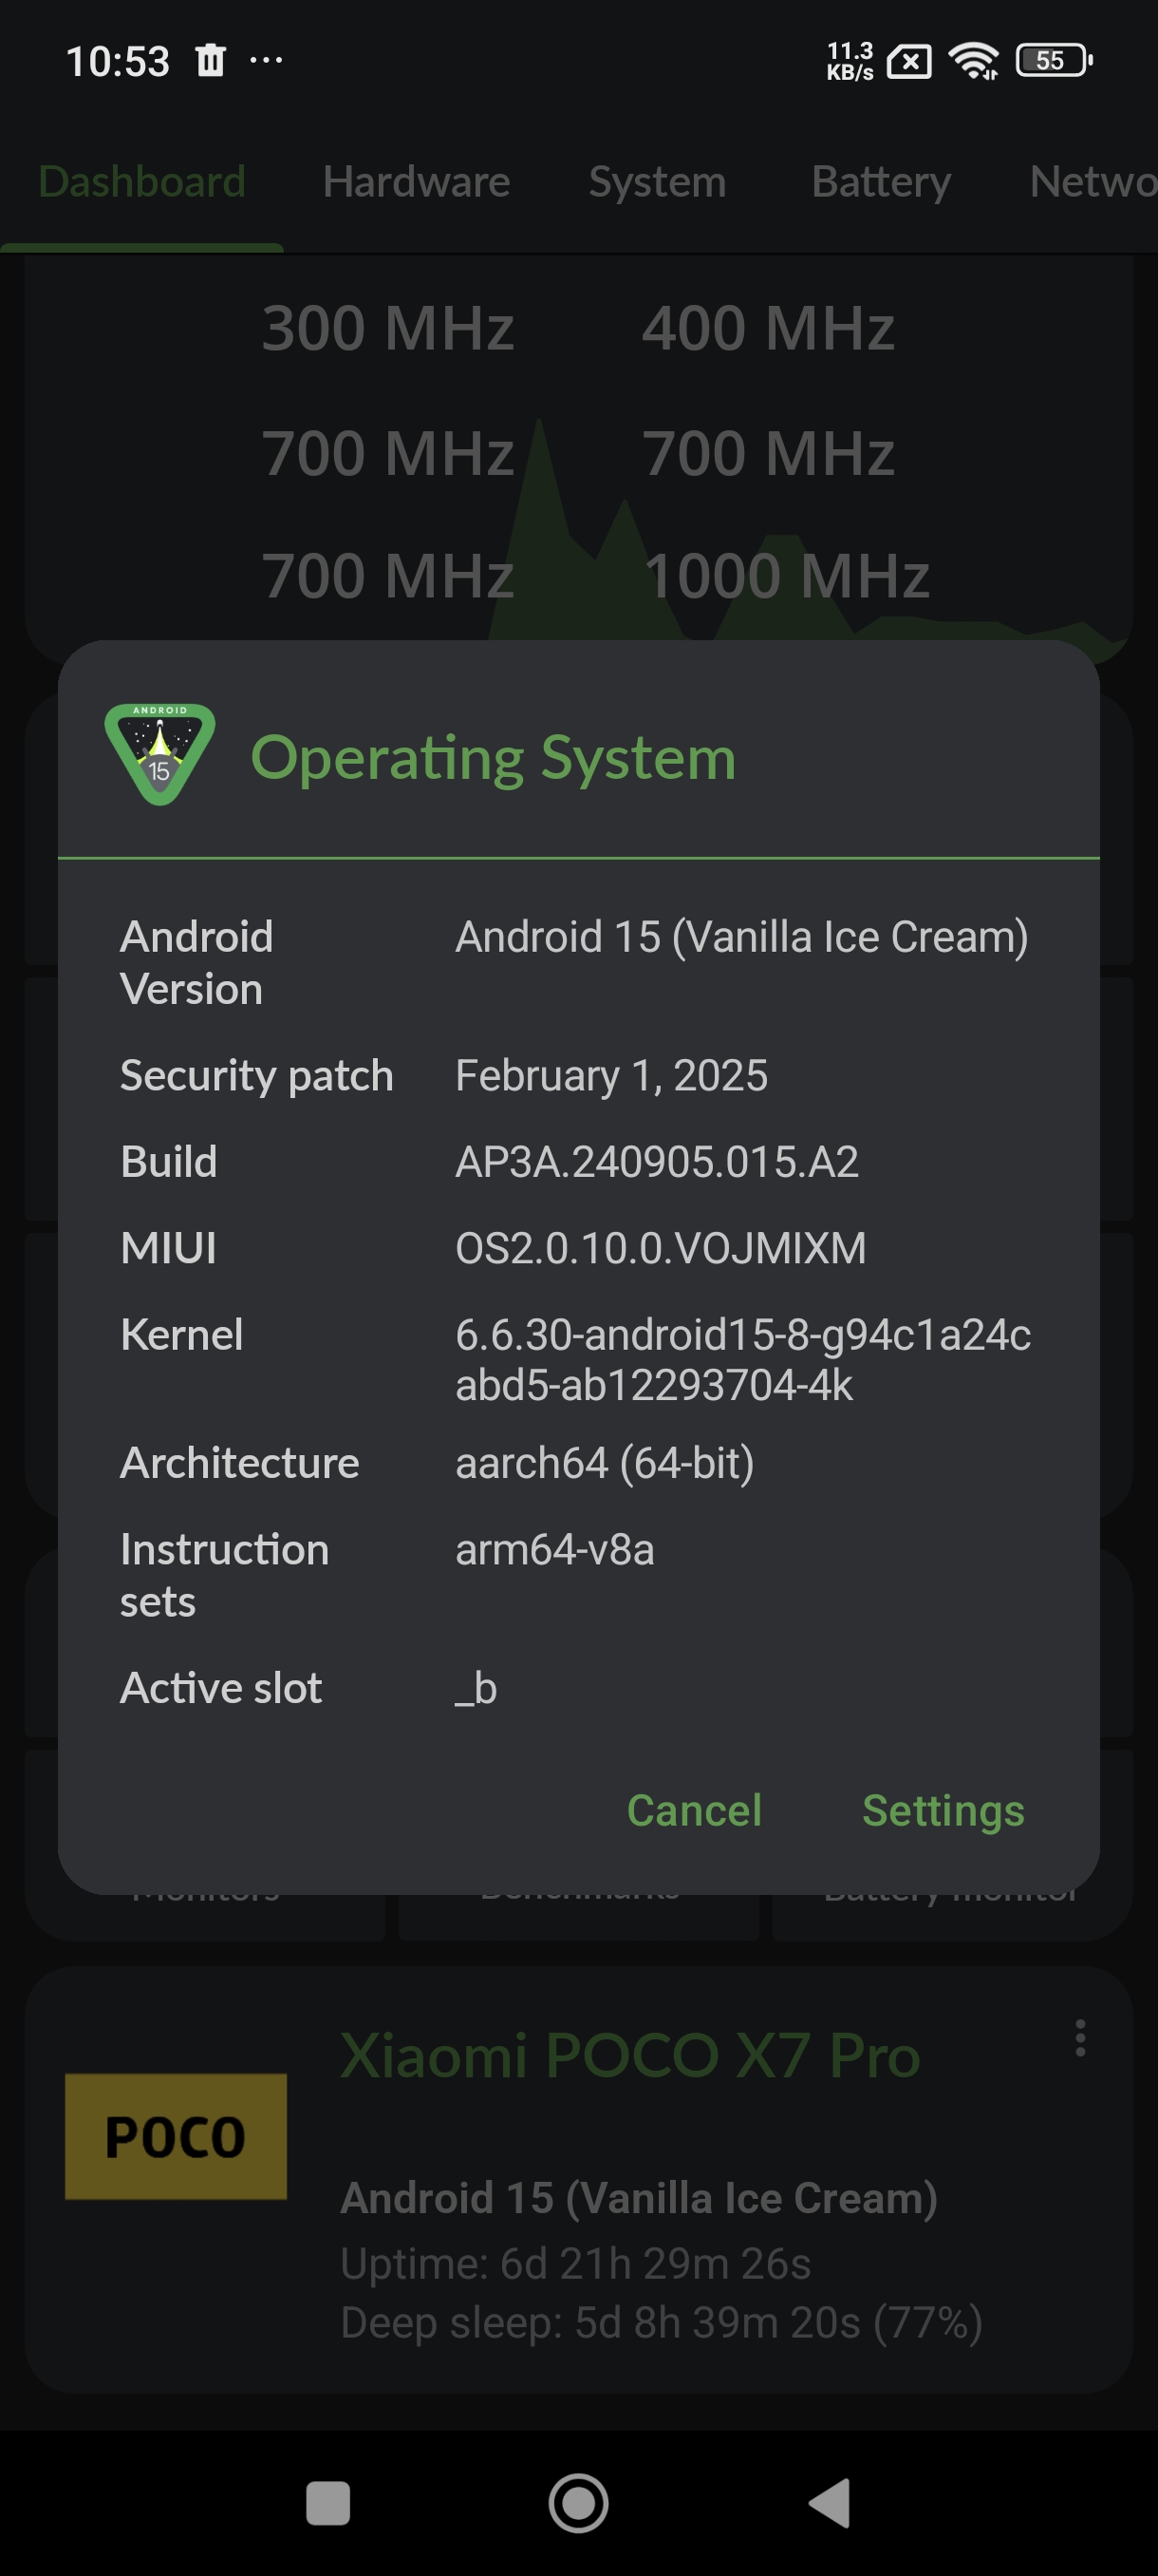This screenshot has width=1158, height=2576.
Task: Open the System tab
Action: [x=657, y=182]
